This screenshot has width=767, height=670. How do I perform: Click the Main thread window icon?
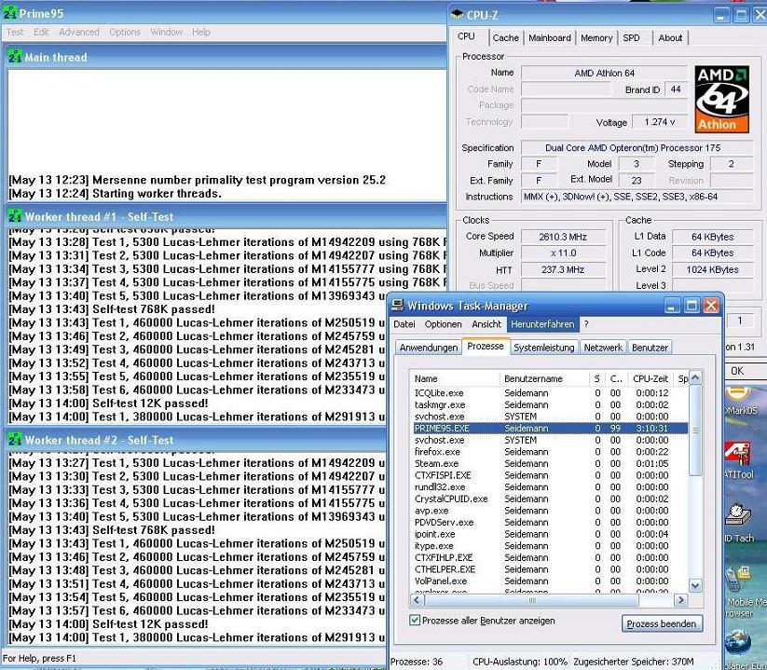[15, 57]
